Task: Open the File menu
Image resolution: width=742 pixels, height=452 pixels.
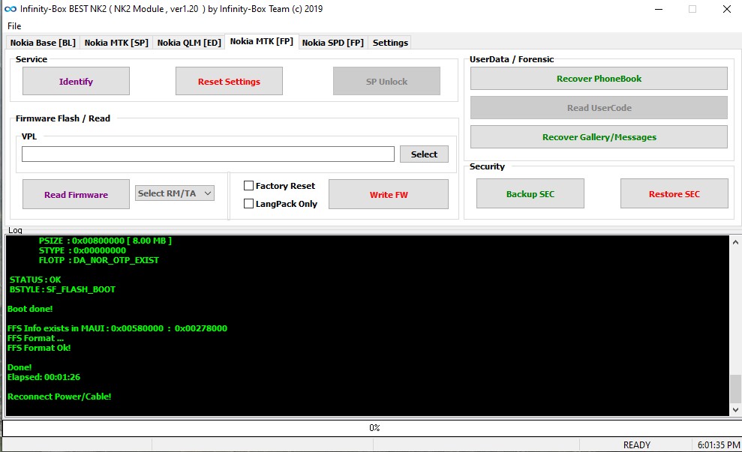Action: (14, 26)
